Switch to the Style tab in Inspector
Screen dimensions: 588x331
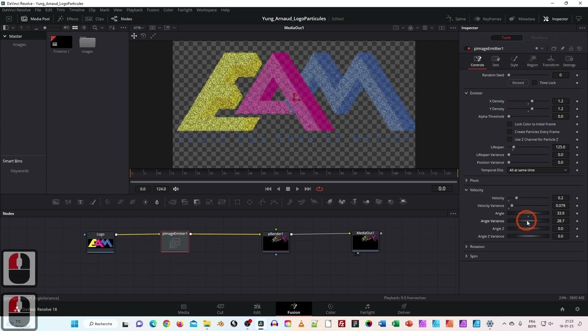[514, 61]
